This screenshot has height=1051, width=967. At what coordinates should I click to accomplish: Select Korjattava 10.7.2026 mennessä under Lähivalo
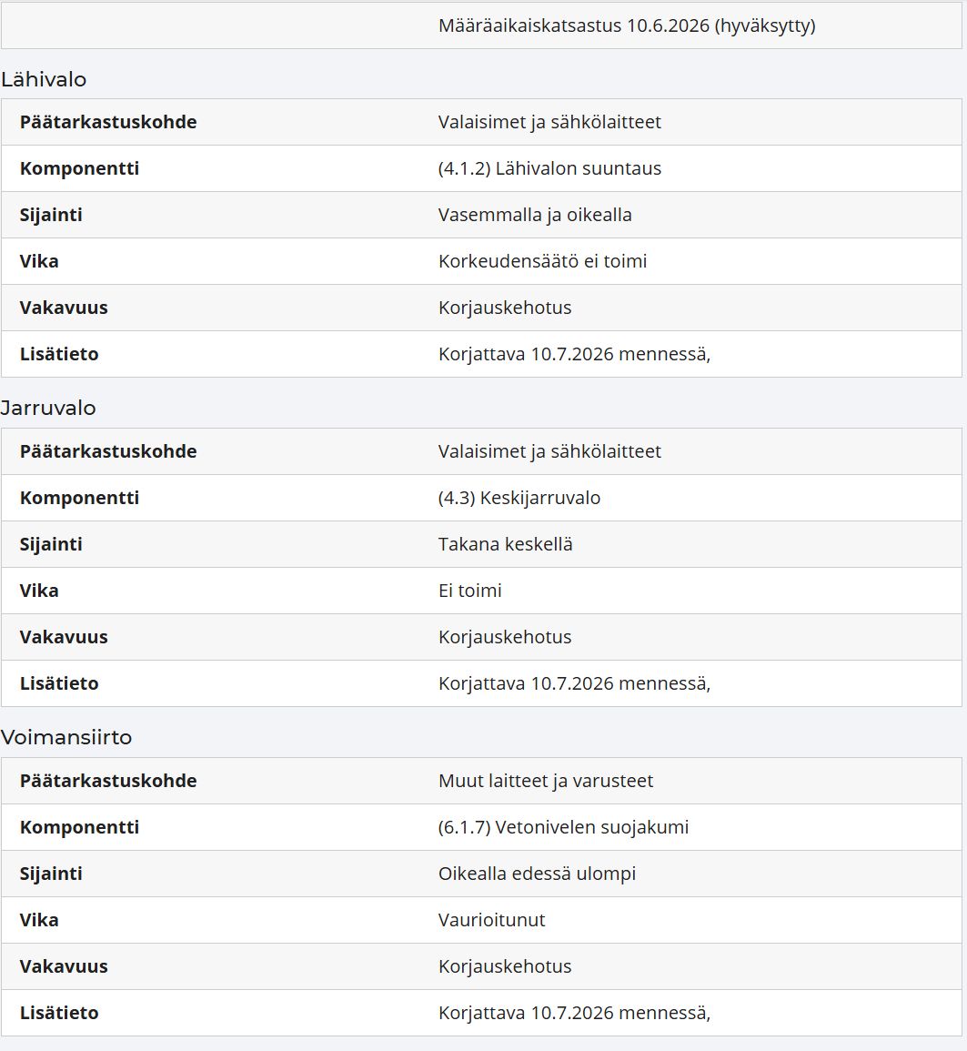(574, 354)
